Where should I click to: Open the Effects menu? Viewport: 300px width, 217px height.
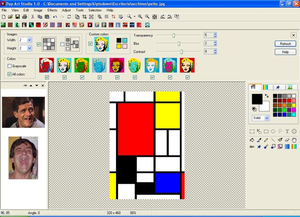tap(52, 10)
